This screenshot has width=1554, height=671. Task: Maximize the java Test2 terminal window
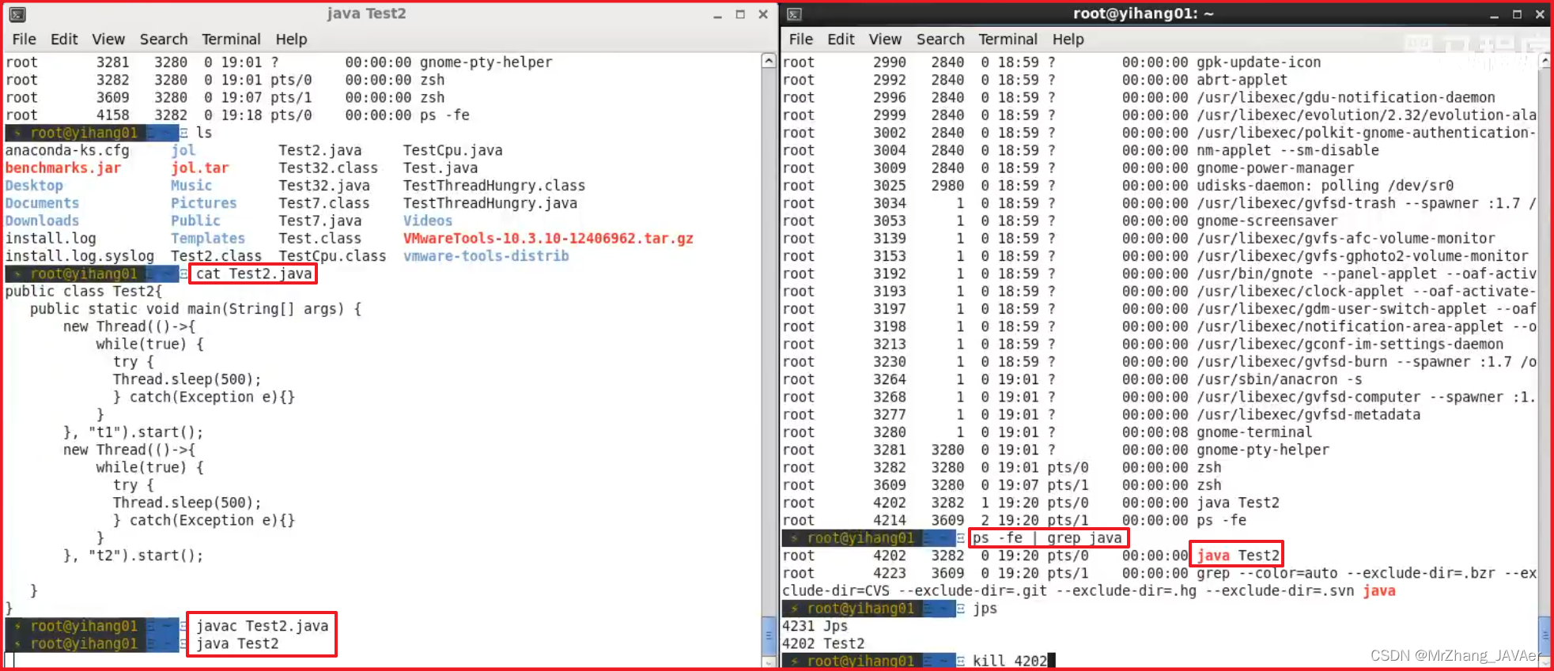coord(740,14)
